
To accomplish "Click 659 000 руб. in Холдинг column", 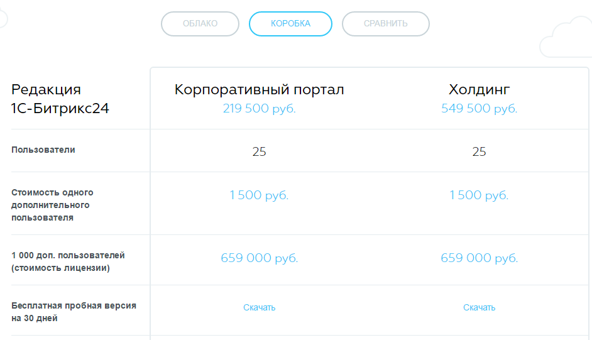I will 479,258.
